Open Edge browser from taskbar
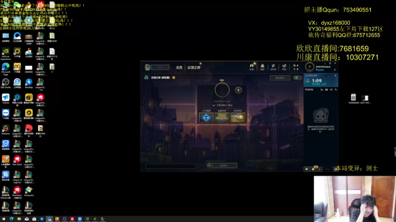Viewport: 396px width, 222px height. tap(11, 219)
